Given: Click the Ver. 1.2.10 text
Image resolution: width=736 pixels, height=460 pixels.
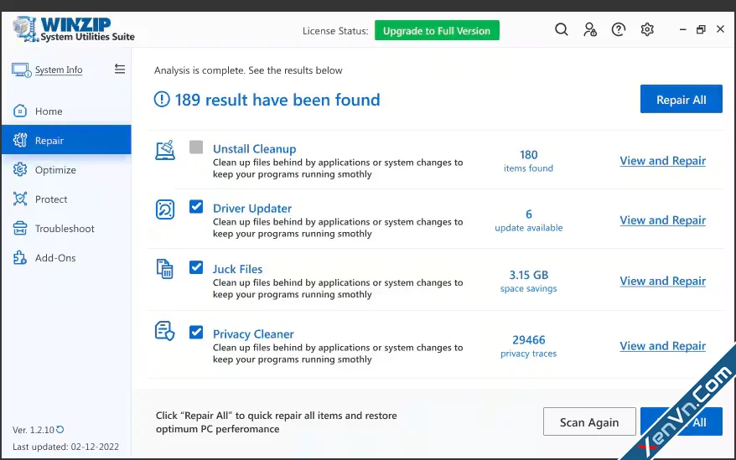Looking at the screenshot, I should (34, 430).
